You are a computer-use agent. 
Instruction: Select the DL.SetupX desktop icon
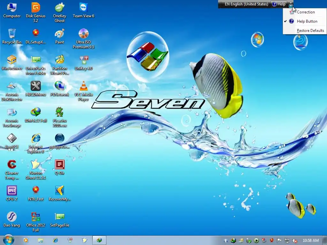36,36
